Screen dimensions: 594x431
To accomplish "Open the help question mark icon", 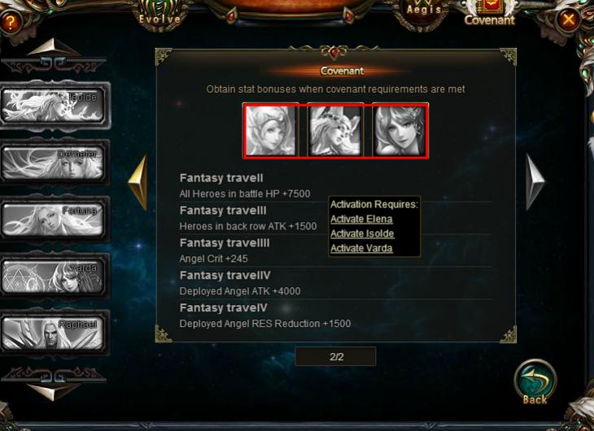I will [x=11, y=22].
